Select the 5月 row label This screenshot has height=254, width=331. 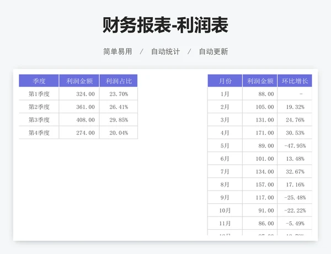coord(225,146)
